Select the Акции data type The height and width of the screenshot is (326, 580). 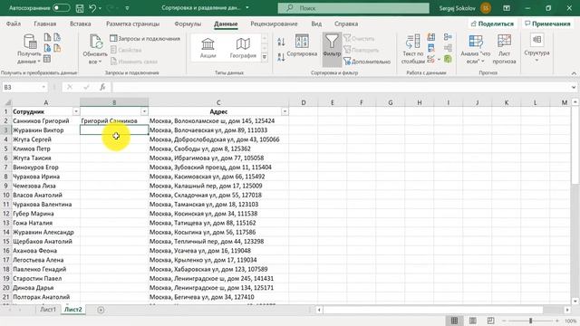click(x=208, y=48)
